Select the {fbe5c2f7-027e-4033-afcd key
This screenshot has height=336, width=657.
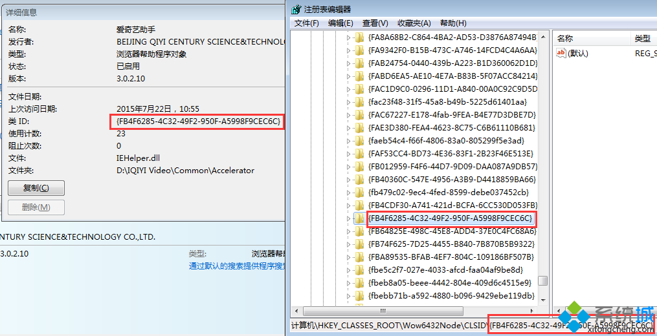[446, 270]
